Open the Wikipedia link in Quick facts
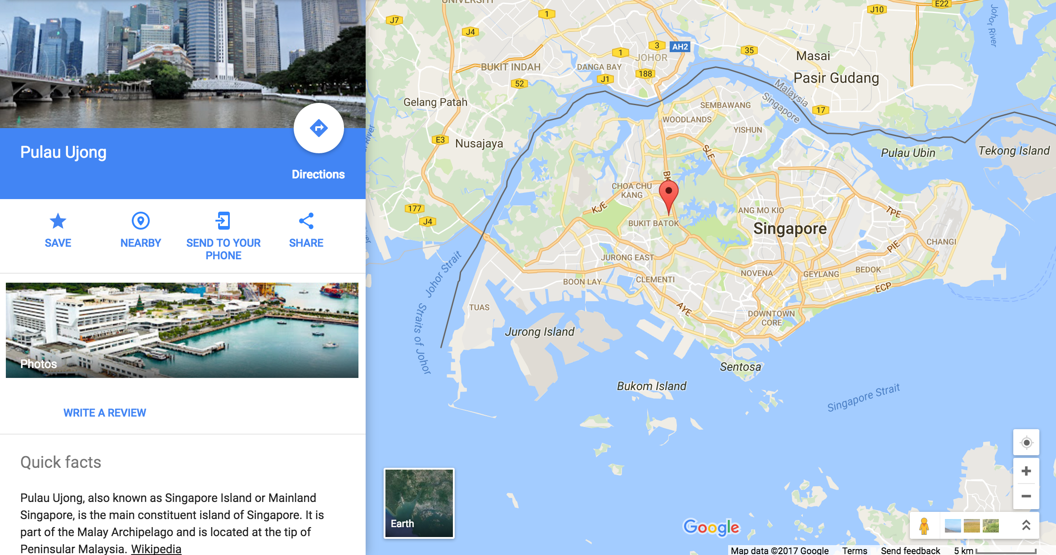The image size is (1056, 555). coord(156,549)
